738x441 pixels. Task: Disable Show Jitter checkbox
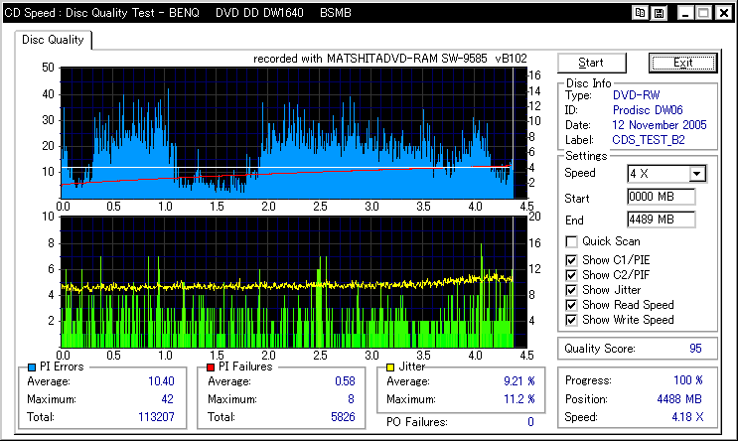coord(571,290)
